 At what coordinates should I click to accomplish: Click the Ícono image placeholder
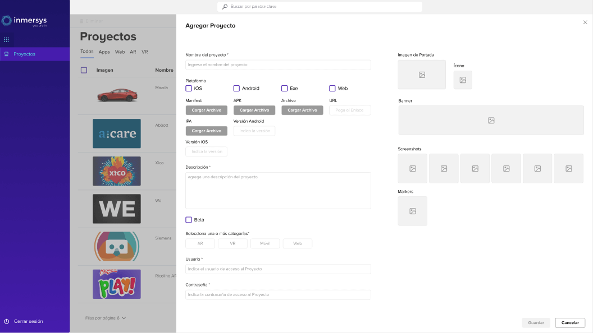pos(462,80)
